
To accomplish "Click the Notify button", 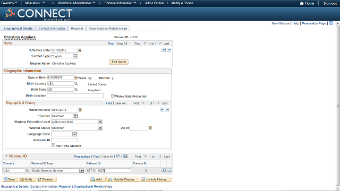I will (x=27, y=179).
